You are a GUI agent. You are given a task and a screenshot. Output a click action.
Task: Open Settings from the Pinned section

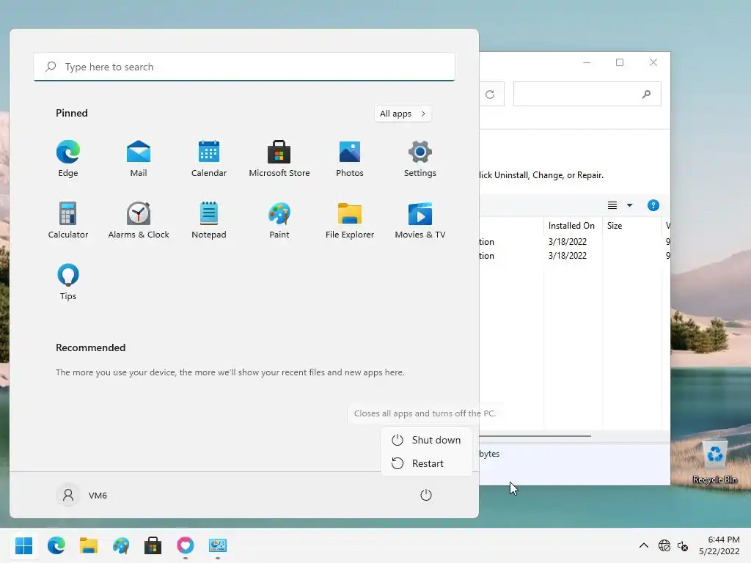pos(420,159)
